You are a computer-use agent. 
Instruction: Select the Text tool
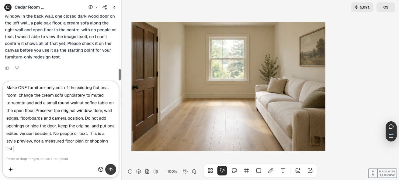tap(283, 171)
